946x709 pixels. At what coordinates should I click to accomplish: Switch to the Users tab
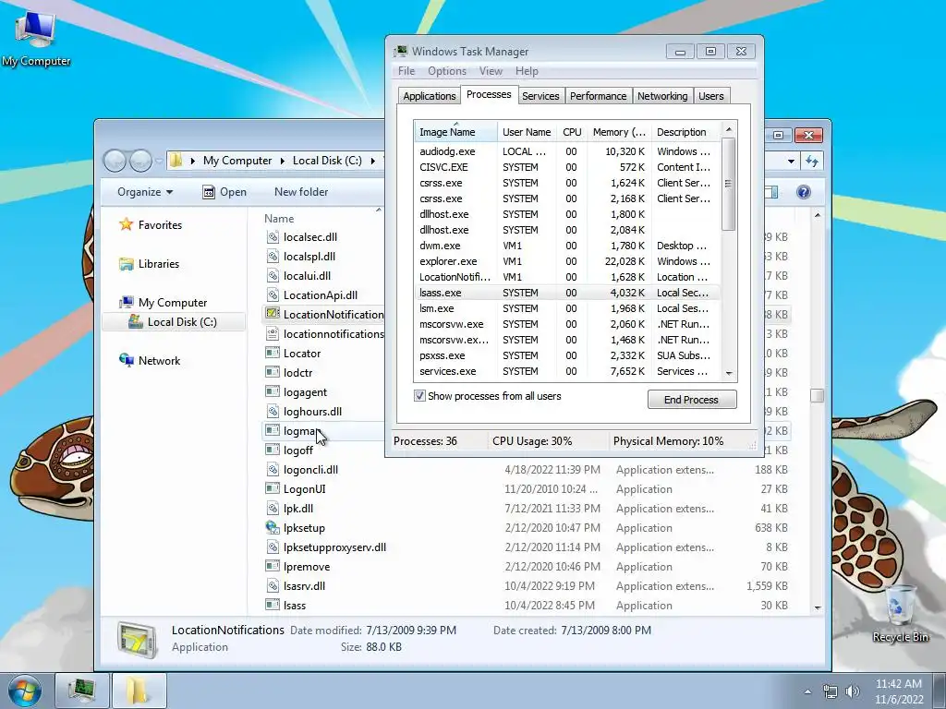pos(710,96)
